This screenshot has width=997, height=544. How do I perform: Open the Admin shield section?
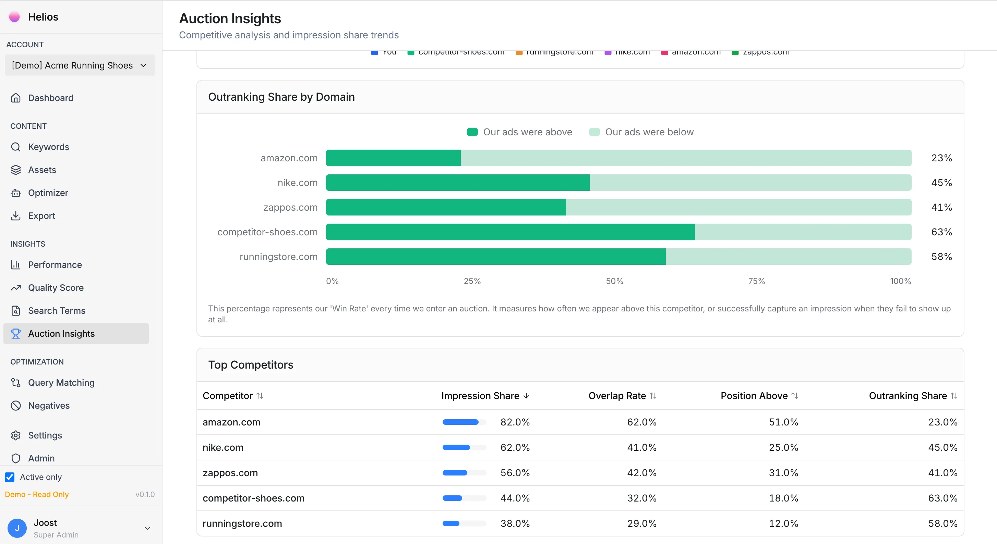(42, 458)
